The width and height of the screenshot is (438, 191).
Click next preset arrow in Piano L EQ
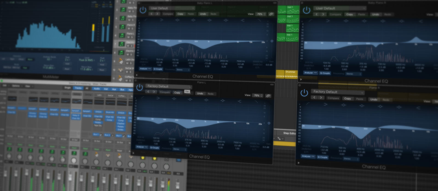click(154, 92)
